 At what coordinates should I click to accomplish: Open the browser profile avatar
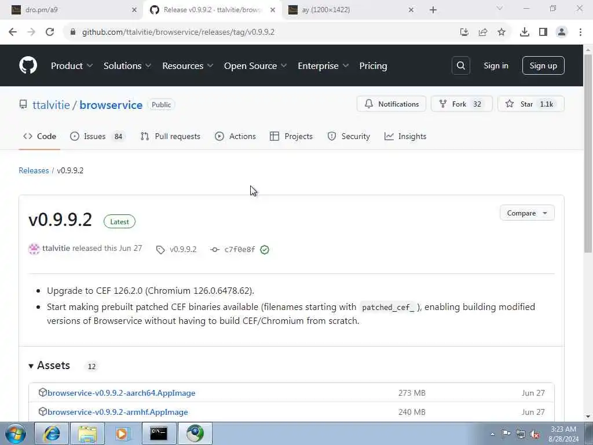562,32
